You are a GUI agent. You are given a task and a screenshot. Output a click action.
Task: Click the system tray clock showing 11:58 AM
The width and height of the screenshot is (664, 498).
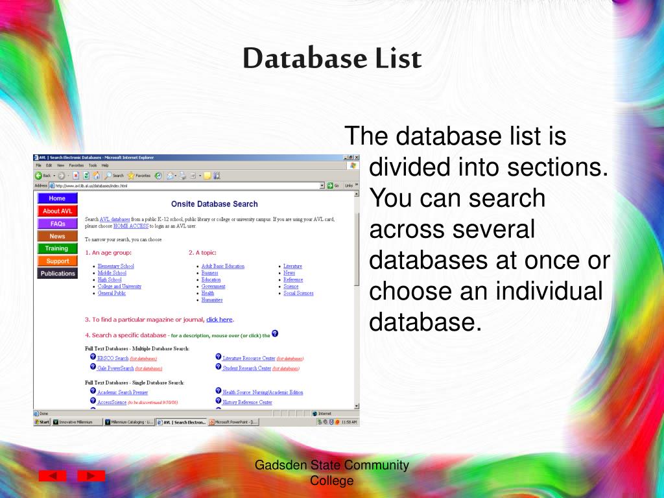(349, 422)
